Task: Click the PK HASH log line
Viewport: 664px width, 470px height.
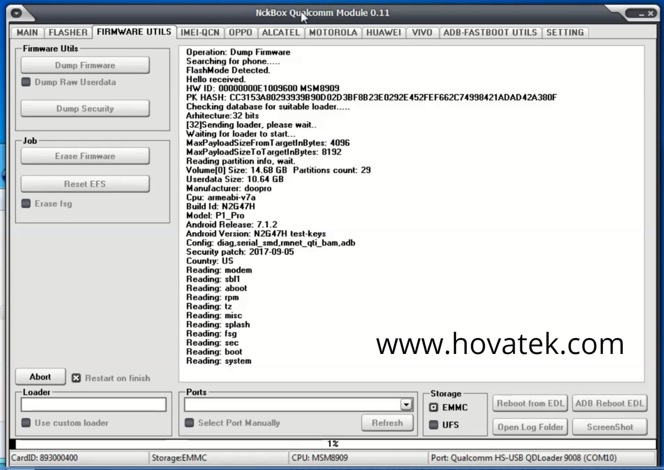Action: click(371, 98)
